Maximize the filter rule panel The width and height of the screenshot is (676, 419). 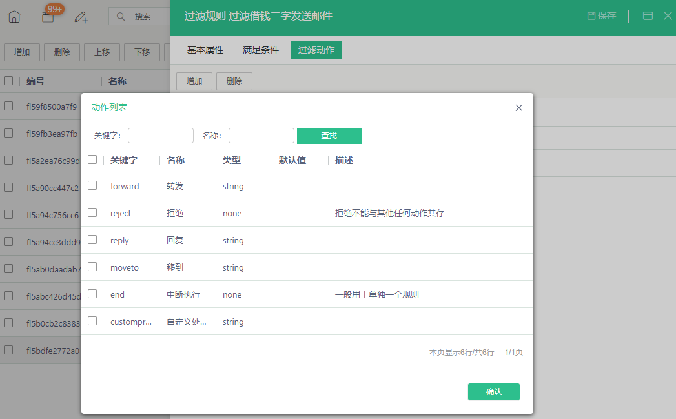point(648,16)
